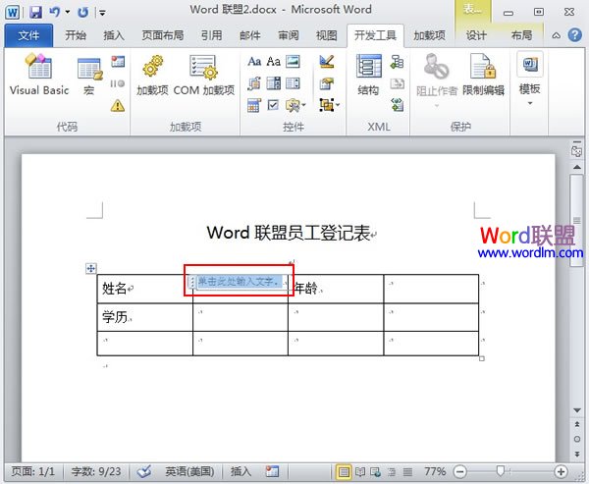Viewport: 589px width, 484px height.
Task: Switch to Full Screen Reading view
Action: tap(360, 471)
